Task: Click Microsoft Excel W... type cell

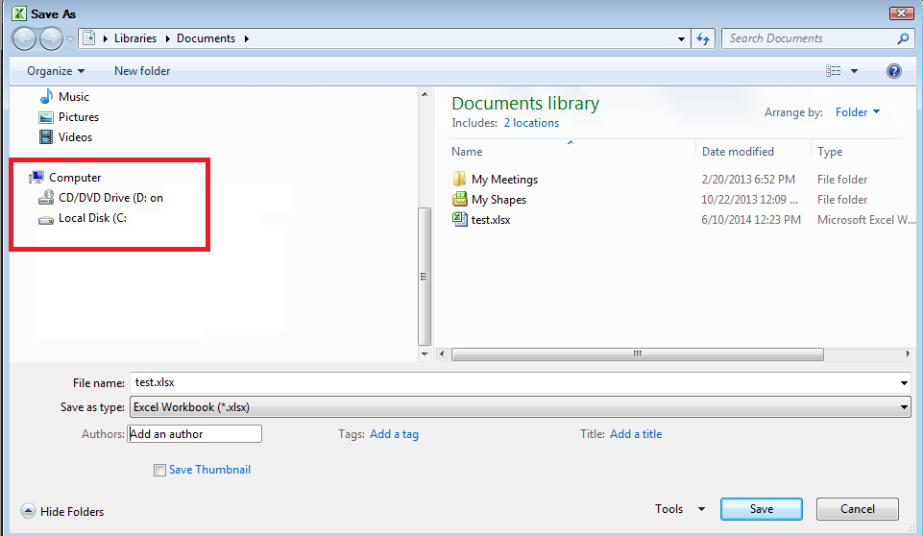Action: click(866, 220)
